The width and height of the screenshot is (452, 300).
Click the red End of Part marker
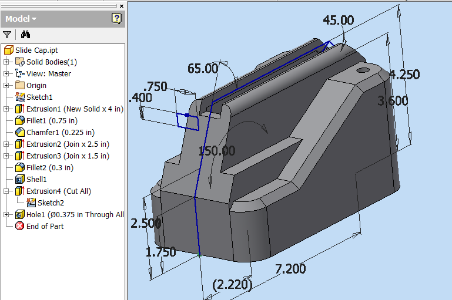point(20,226)
